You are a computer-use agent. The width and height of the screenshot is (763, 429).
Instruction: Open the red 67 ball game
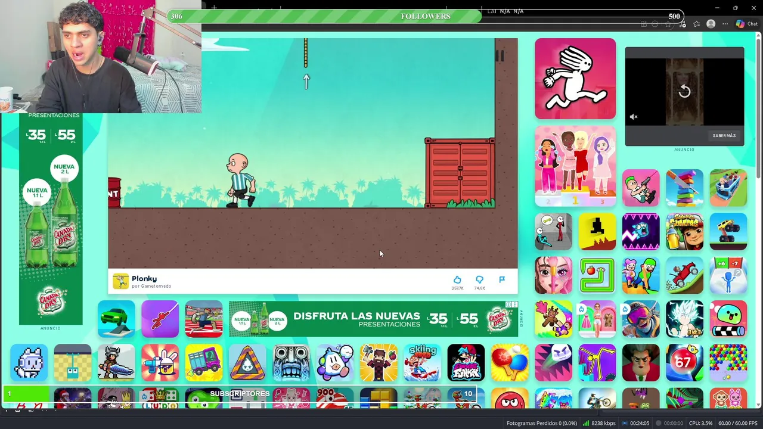tap(684, 363)
